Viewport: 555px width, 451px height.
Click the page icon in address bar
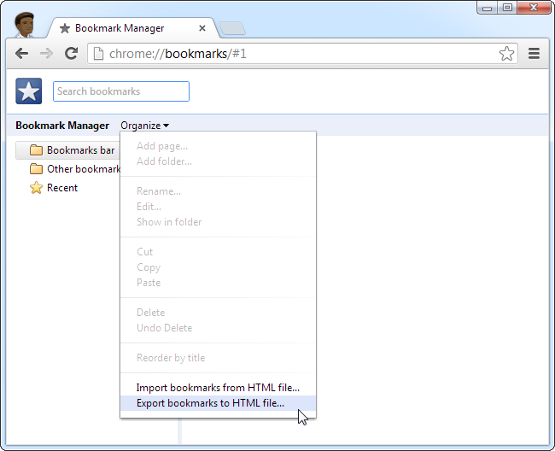point(98,54)
